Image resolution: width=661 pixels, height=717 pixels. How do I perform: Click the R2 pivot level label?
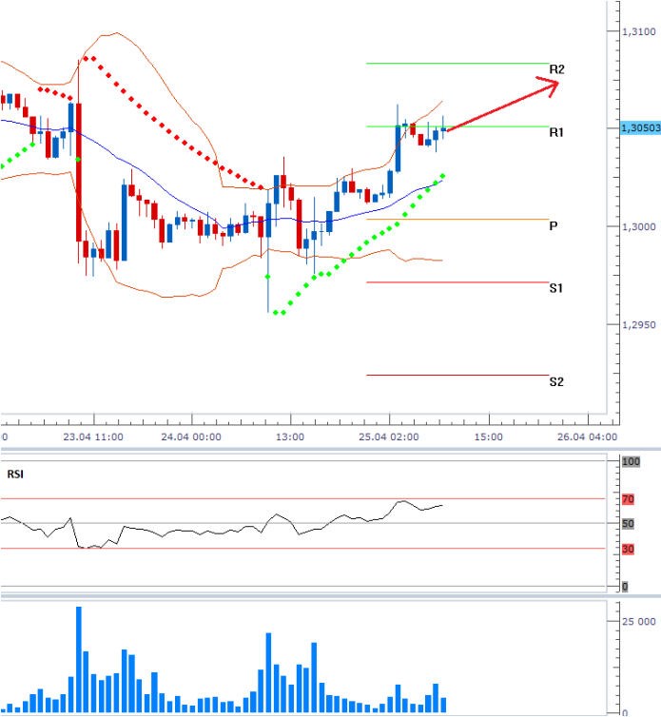coord(556,69)
